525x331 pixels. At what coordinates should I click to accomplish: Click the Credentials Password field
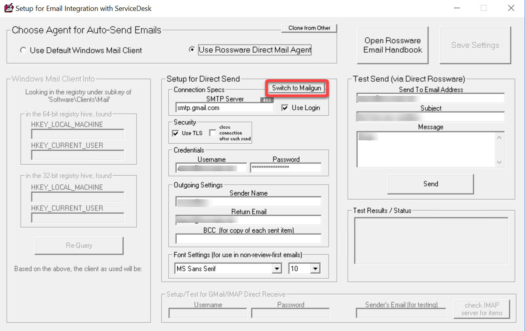point(286,168)
